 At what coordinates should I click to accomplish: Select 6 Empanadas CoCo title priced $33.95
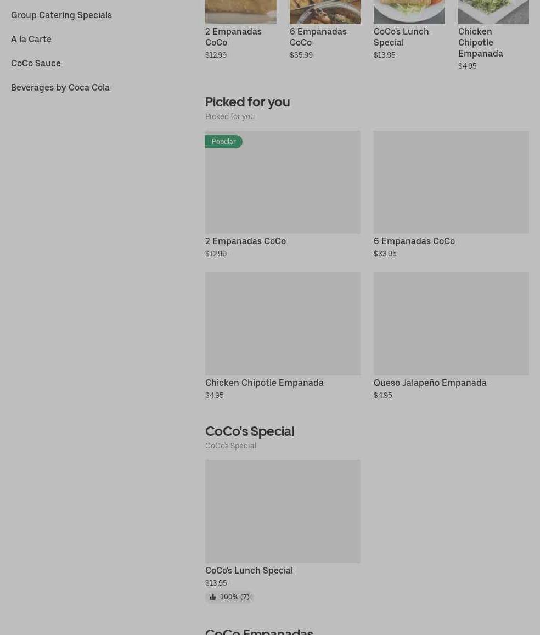[414, 241]
